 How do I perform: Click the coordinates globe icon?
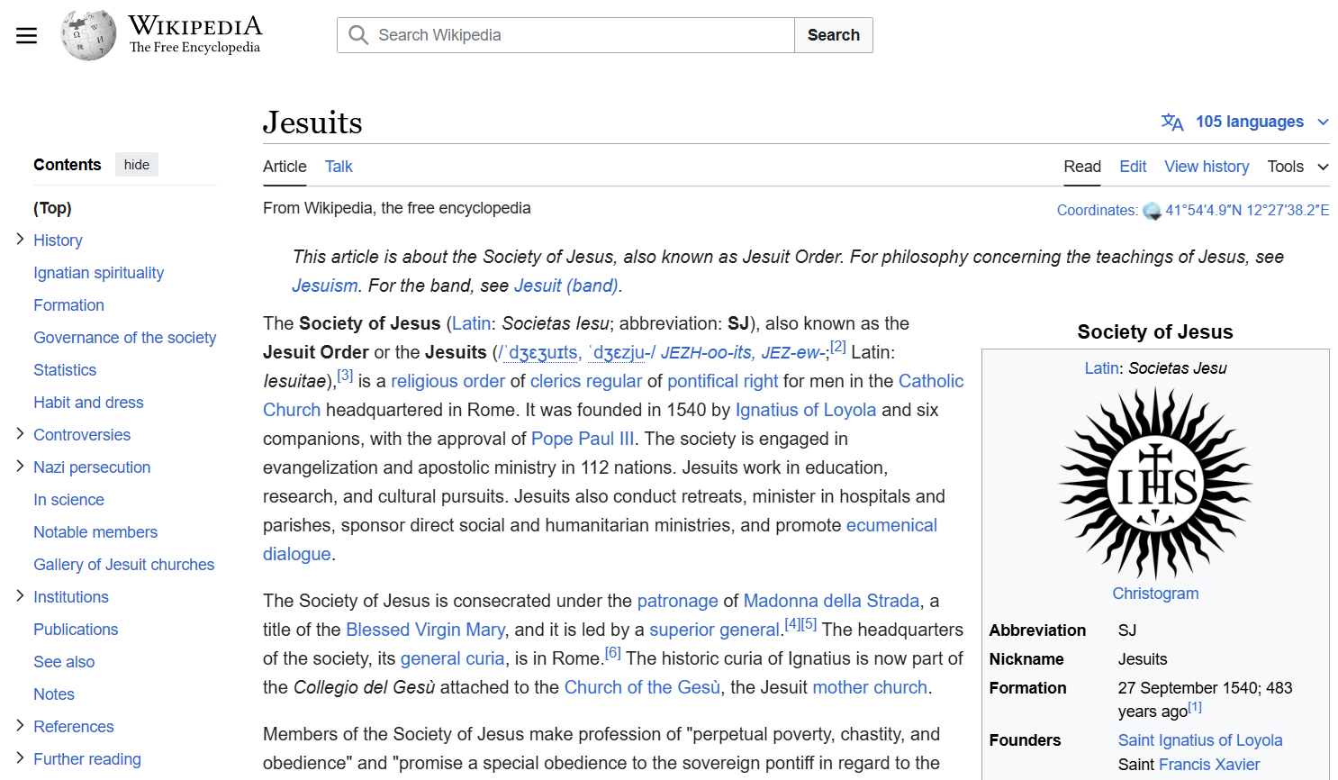(x=1152, y=211)
